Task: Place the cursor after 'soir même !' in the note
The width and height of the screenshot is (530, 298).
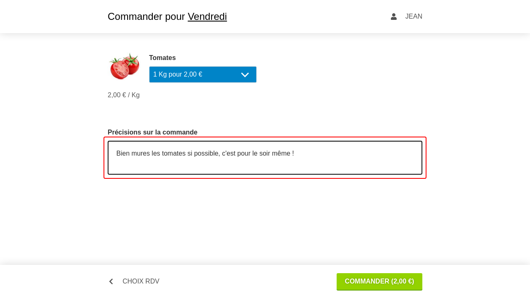Action: tap(295, 154)
